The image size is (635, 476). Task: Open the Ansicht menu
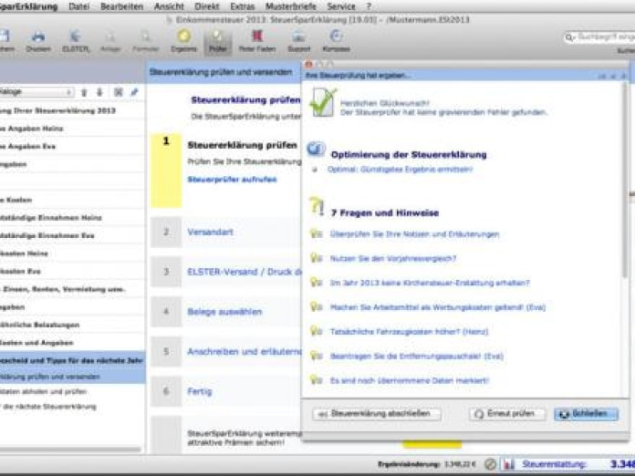pyautogui.click(x=169, y=6)
